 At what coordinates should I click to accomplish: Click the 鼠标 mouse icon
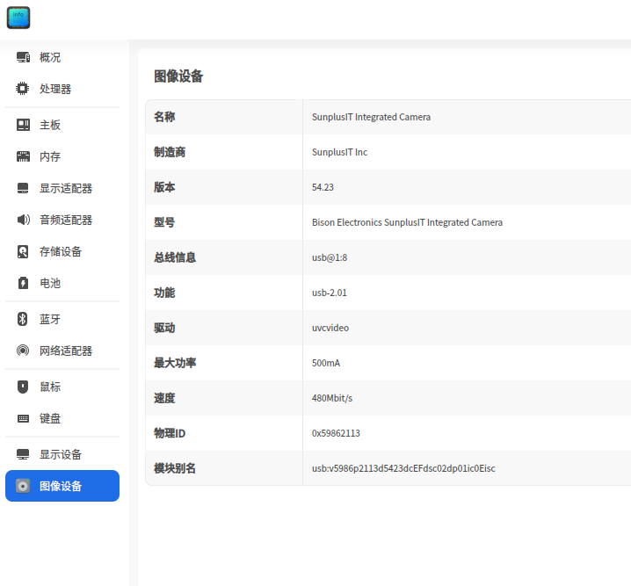(23, 387)
